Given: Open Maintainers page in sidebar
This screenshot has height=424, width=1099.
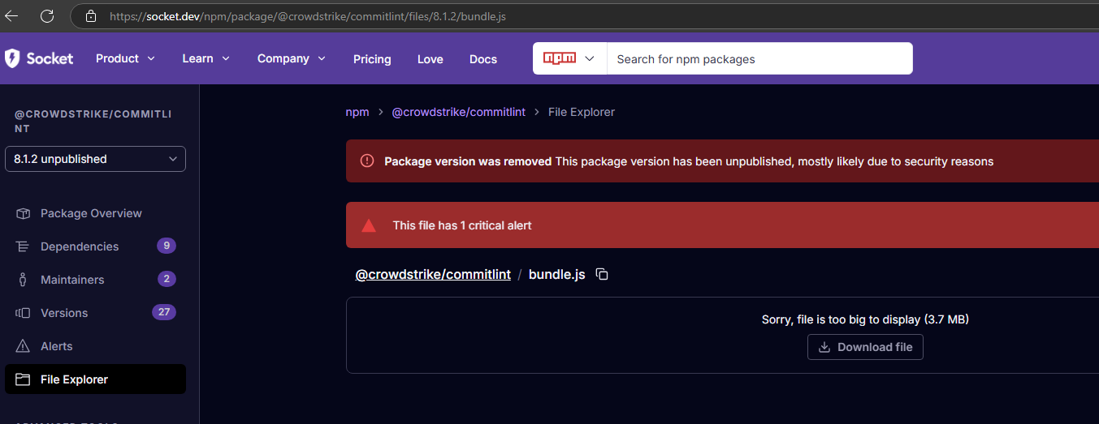Looking at the screenshot, I should [72, 280].
